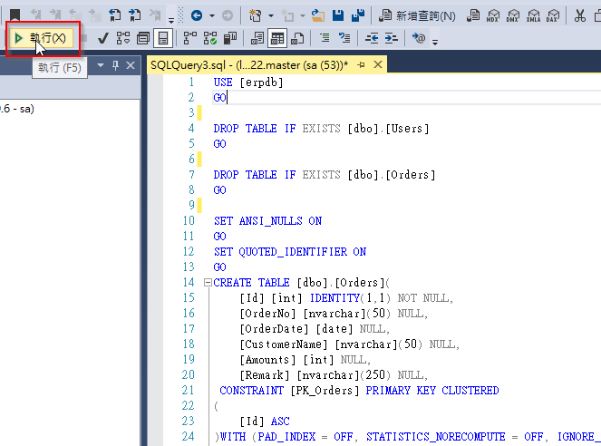Decrease line indent
601x446 pixels.
372,38
